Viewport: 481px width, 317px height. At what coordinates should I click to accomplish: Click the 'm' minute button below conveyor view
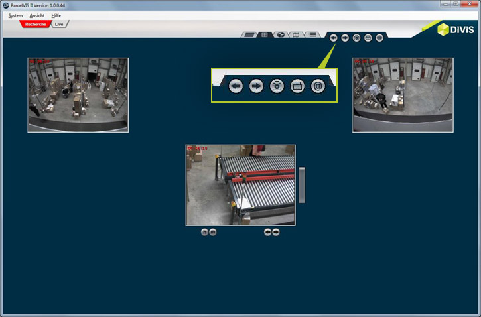[212, 232]
